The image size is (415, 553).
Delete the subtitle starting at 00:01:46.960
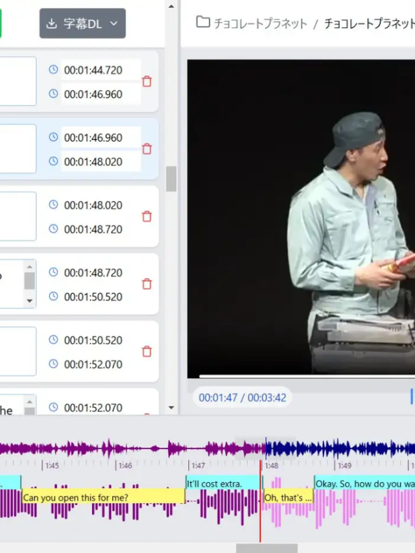click(x=147, y=149)
